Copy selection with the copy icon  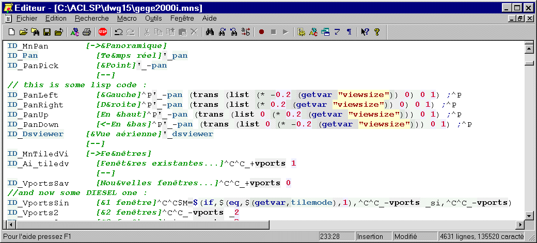(x=158, y=32)
